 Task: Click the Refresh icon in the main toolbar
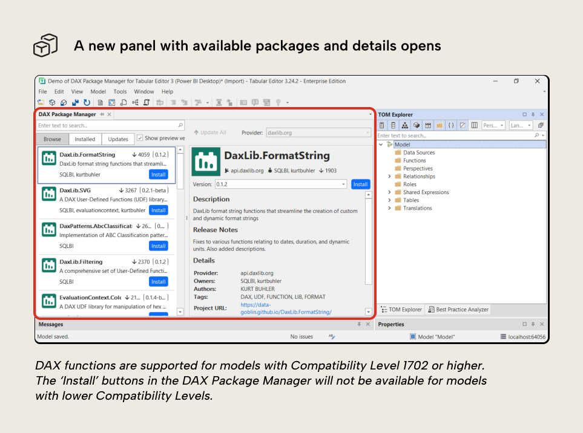[87, 102]
